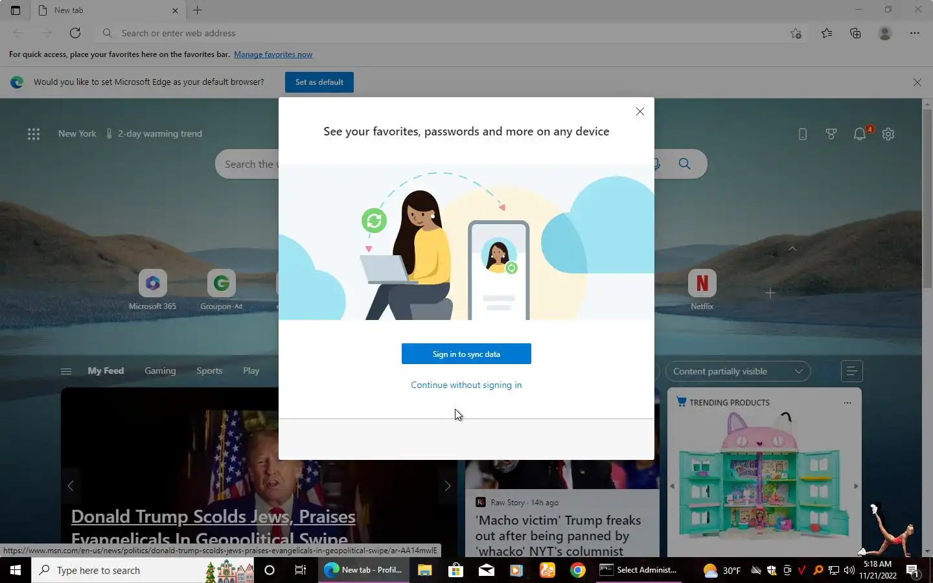
Task: Show next trending product arrow
Action: tap(856, 486)
